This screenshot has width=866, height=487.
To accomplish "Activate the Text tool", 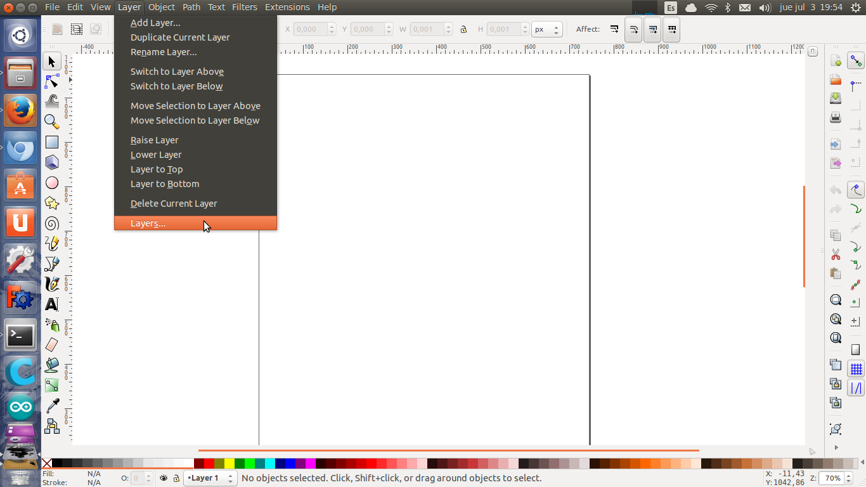I will (x=52, y=304).
